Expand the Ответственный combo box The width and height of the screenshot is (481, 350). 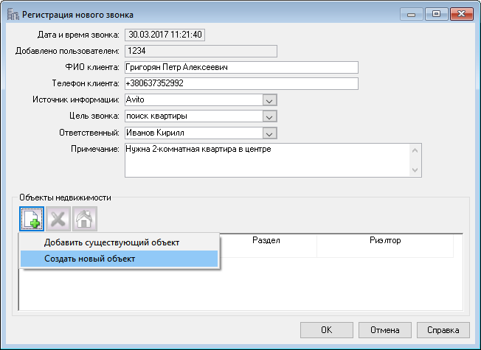[270, 133]
